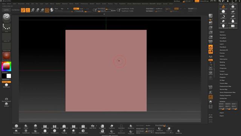Image resolution: width=241 pixels, height=136 pixels.
Task: Expand the ArrayMesh sub-palette
Action: click(x=223, y=38)
